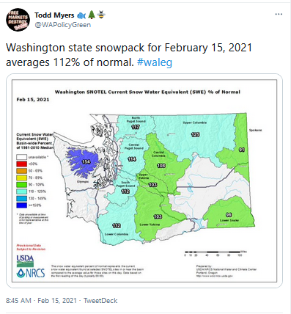Image resolution: width=291 pixels, height=314 pixels.
Task: Open the @WAPolicyGreen handle link
Action: (63, 25)
